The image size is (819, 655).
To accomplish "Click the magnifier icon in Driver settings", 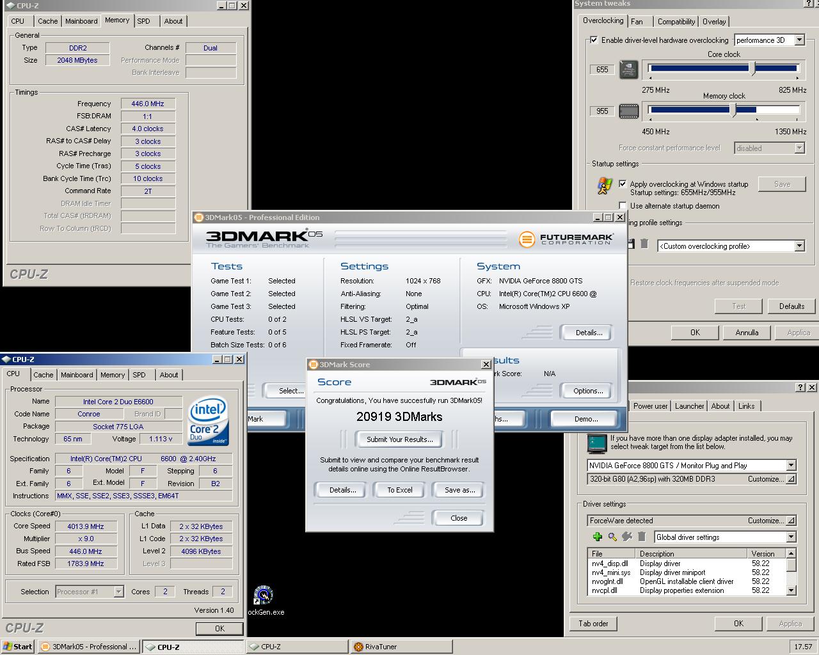I will pos(612,537).
